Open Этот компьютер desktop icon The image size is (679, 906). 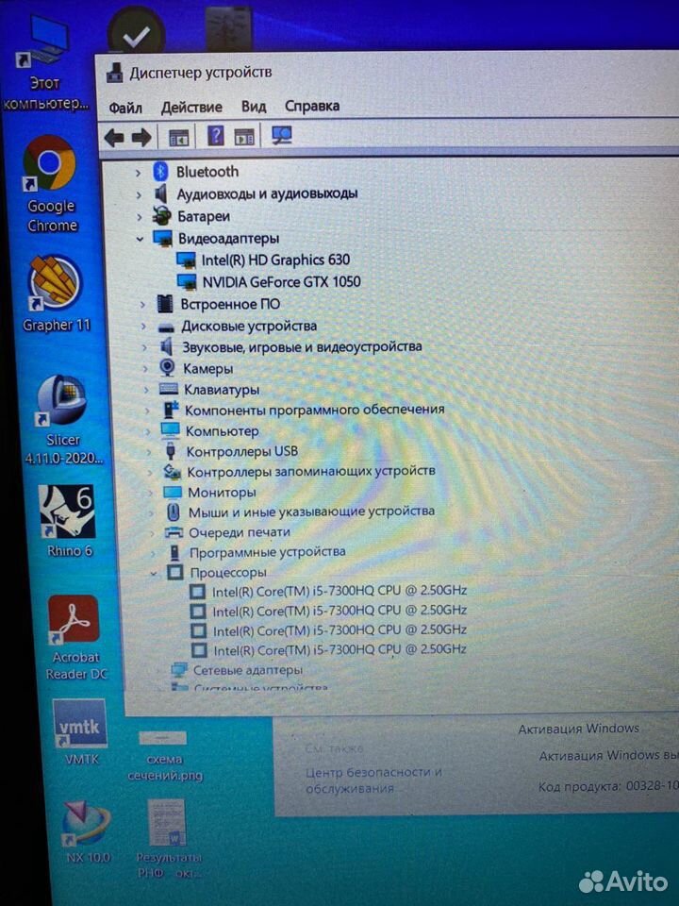point(45,62)
